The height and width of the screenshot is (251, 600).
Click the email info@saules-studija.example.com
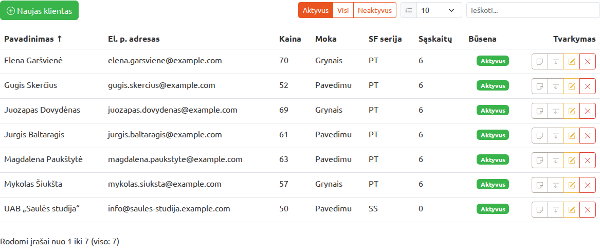pyautogui.click(x=169, y=209)
